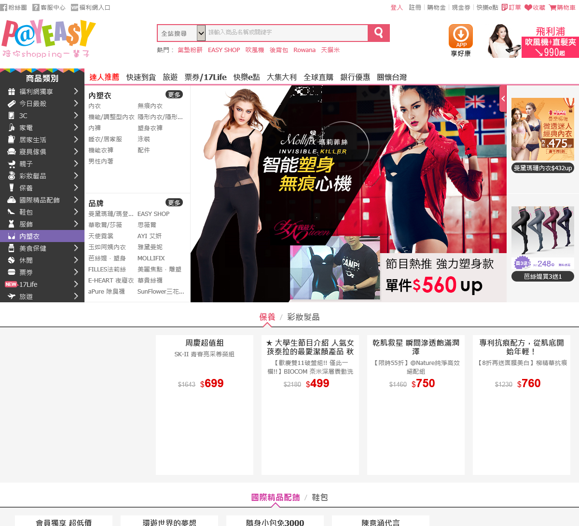The width and height of the screenshot is (579, 526).
Task: Select the 快速到貨 tab
Action: (141, 77)
